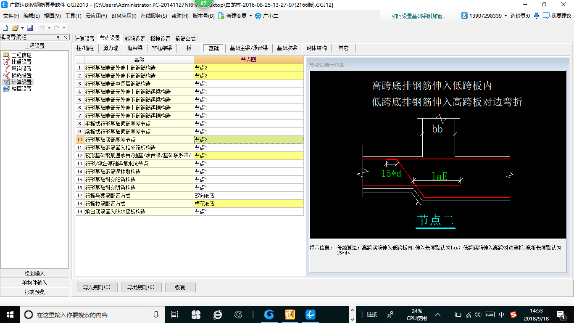574x323 pixels.
Task: Click the New file icon
Action: point(5,28)
